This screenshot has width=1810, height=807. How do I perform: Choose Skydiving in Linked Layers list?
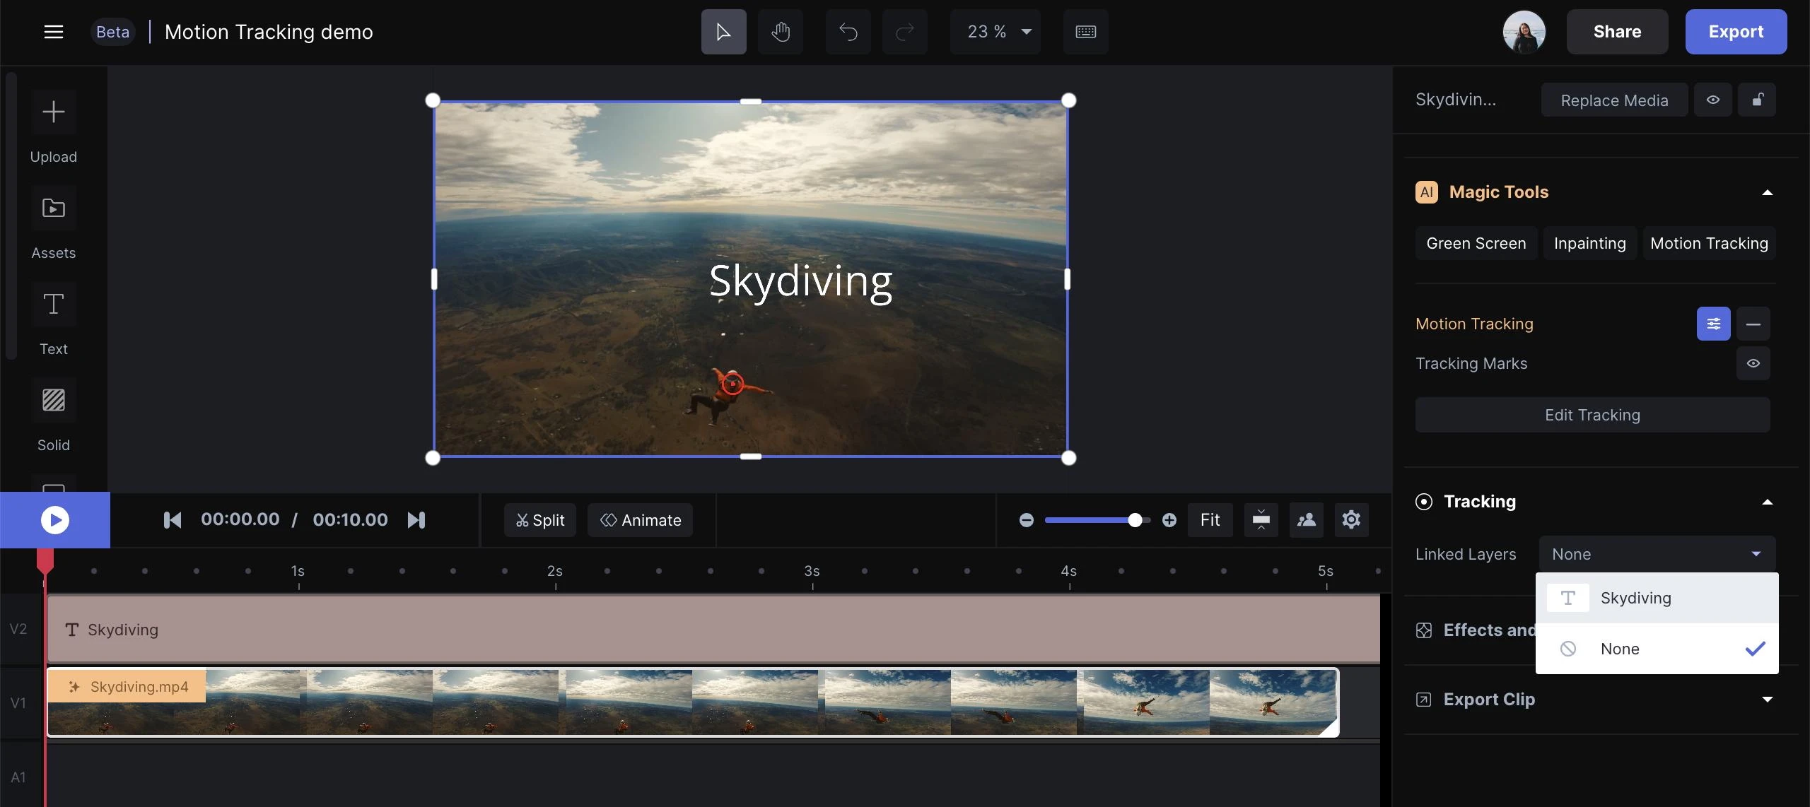click(1657, 598)
